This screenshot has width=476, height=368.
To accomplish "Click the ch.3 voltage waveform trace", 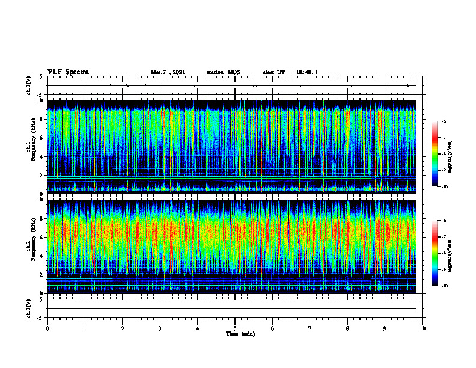I will [x=232, y=308].
